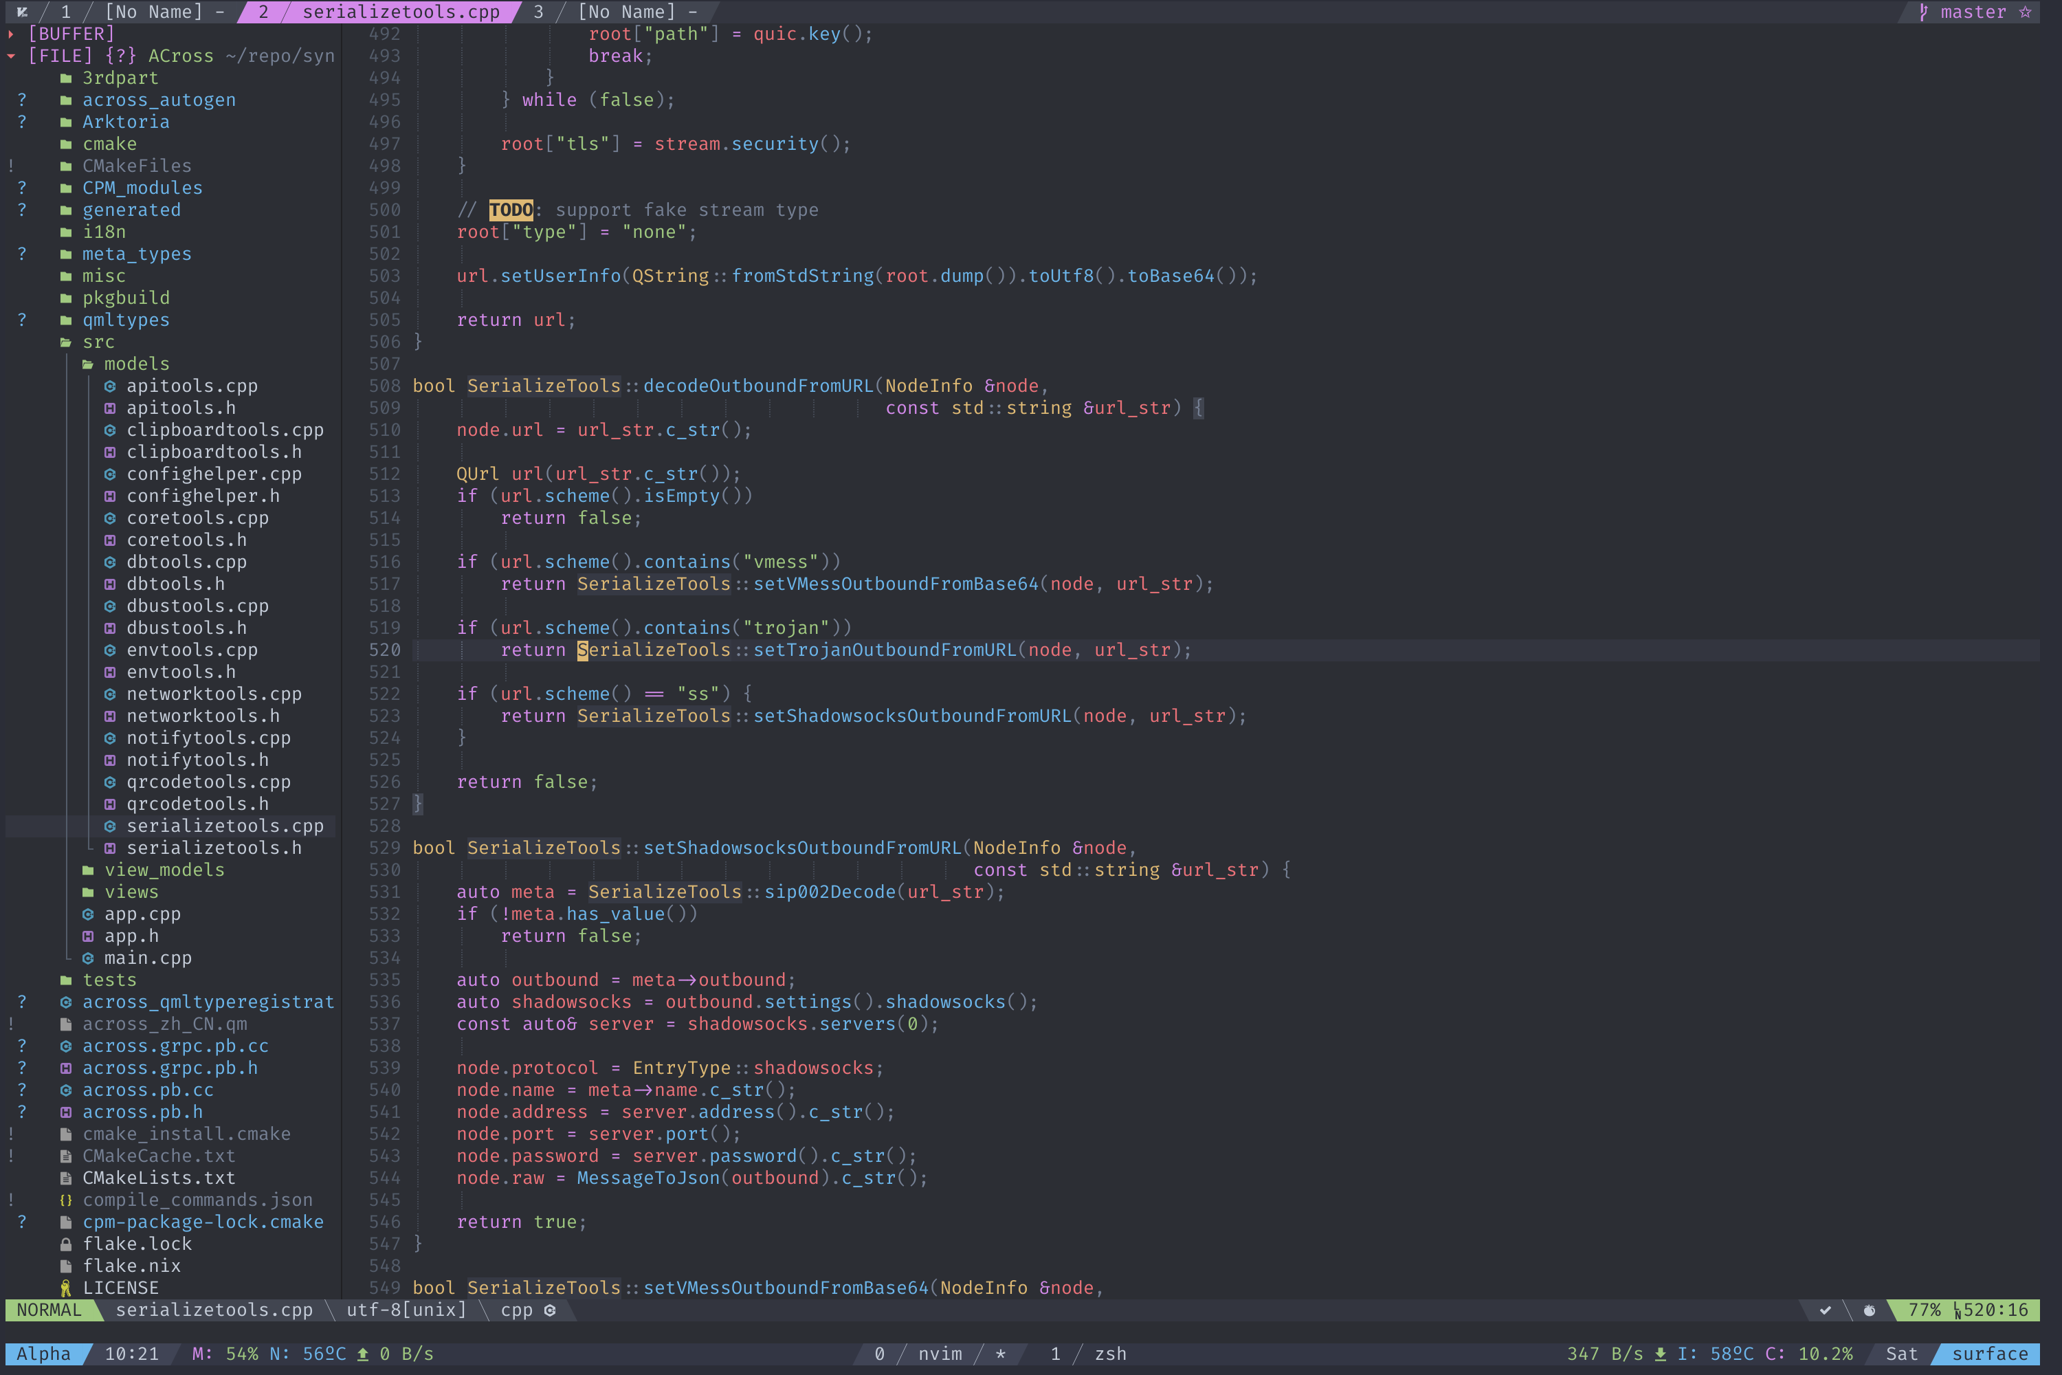Click the lock icon beside flake.lock
The image size is (2062, 1375).
pyautogui.click(x=66, y=1244)
